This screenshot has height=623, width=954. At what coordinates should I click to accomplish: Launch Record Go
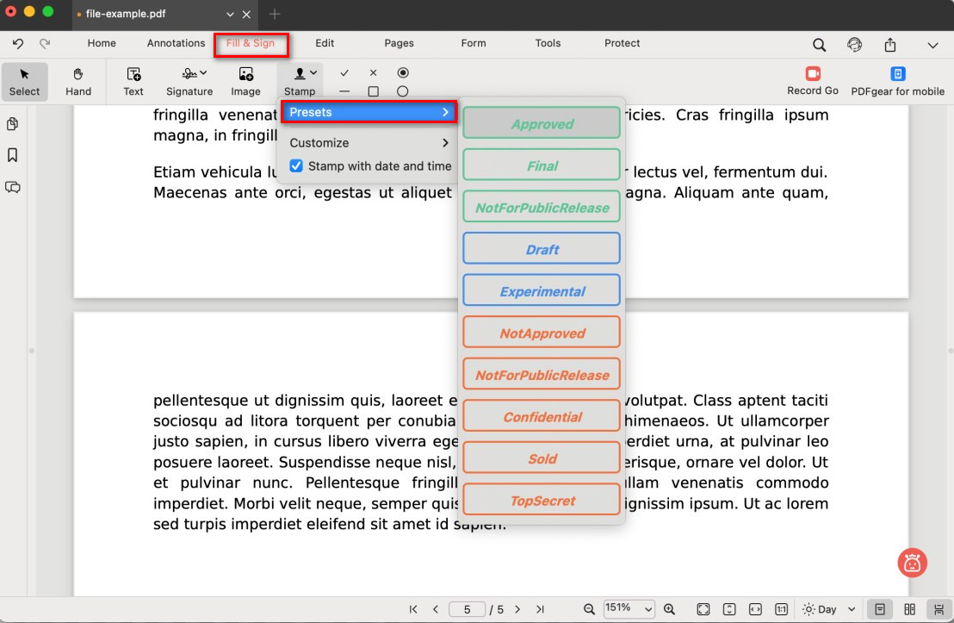(812, 80)
